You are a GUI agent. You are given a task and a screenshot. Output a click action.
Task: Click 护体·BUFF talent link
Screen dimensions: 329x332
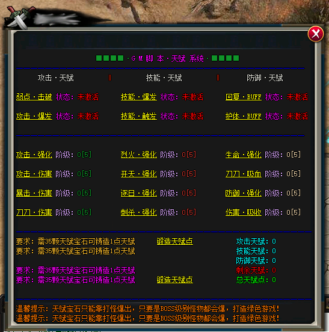pyautogui.click(x=244, y=116)
